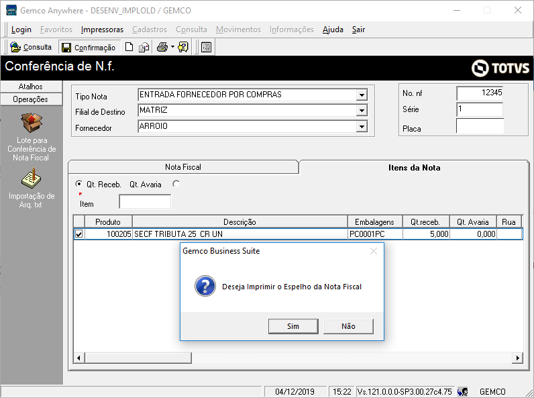Click the Operações sidebar button
534x398 pixels.
coord(32,99)
